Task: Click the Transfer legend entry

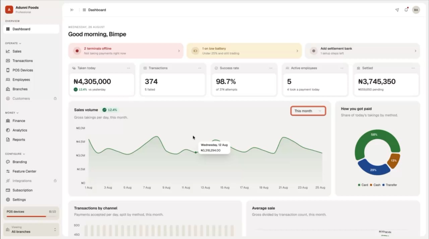Action: 389,185
